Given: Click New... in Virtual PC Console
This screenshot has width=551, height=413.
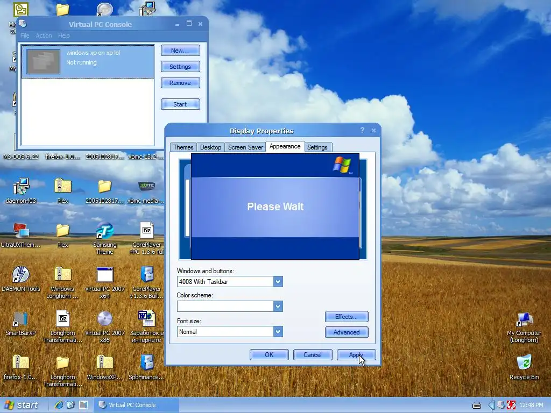Looking at the screenshot, I should (180, 51).
